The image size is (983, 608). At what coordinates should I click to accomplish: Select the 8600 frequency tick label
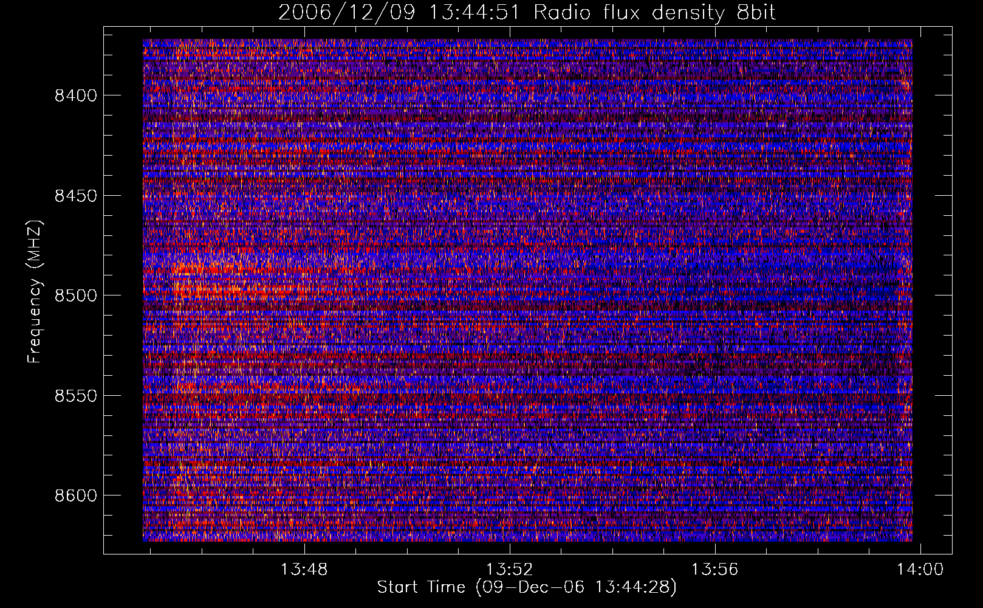pyautogui.click(x=76, y=496)
